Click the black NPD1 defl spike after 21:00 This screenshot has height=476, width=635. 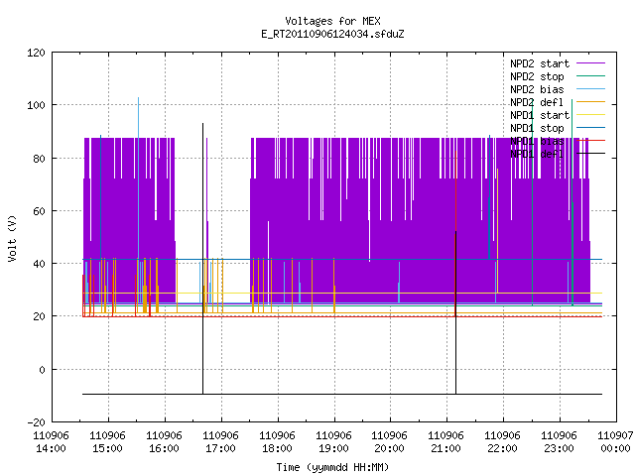[456, 312]
